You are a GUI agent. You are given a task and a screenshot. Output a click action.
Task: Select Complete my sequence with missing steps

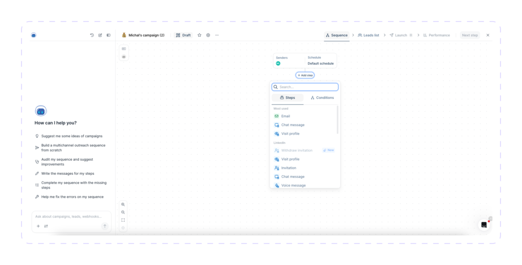click(x=74, y=185)
